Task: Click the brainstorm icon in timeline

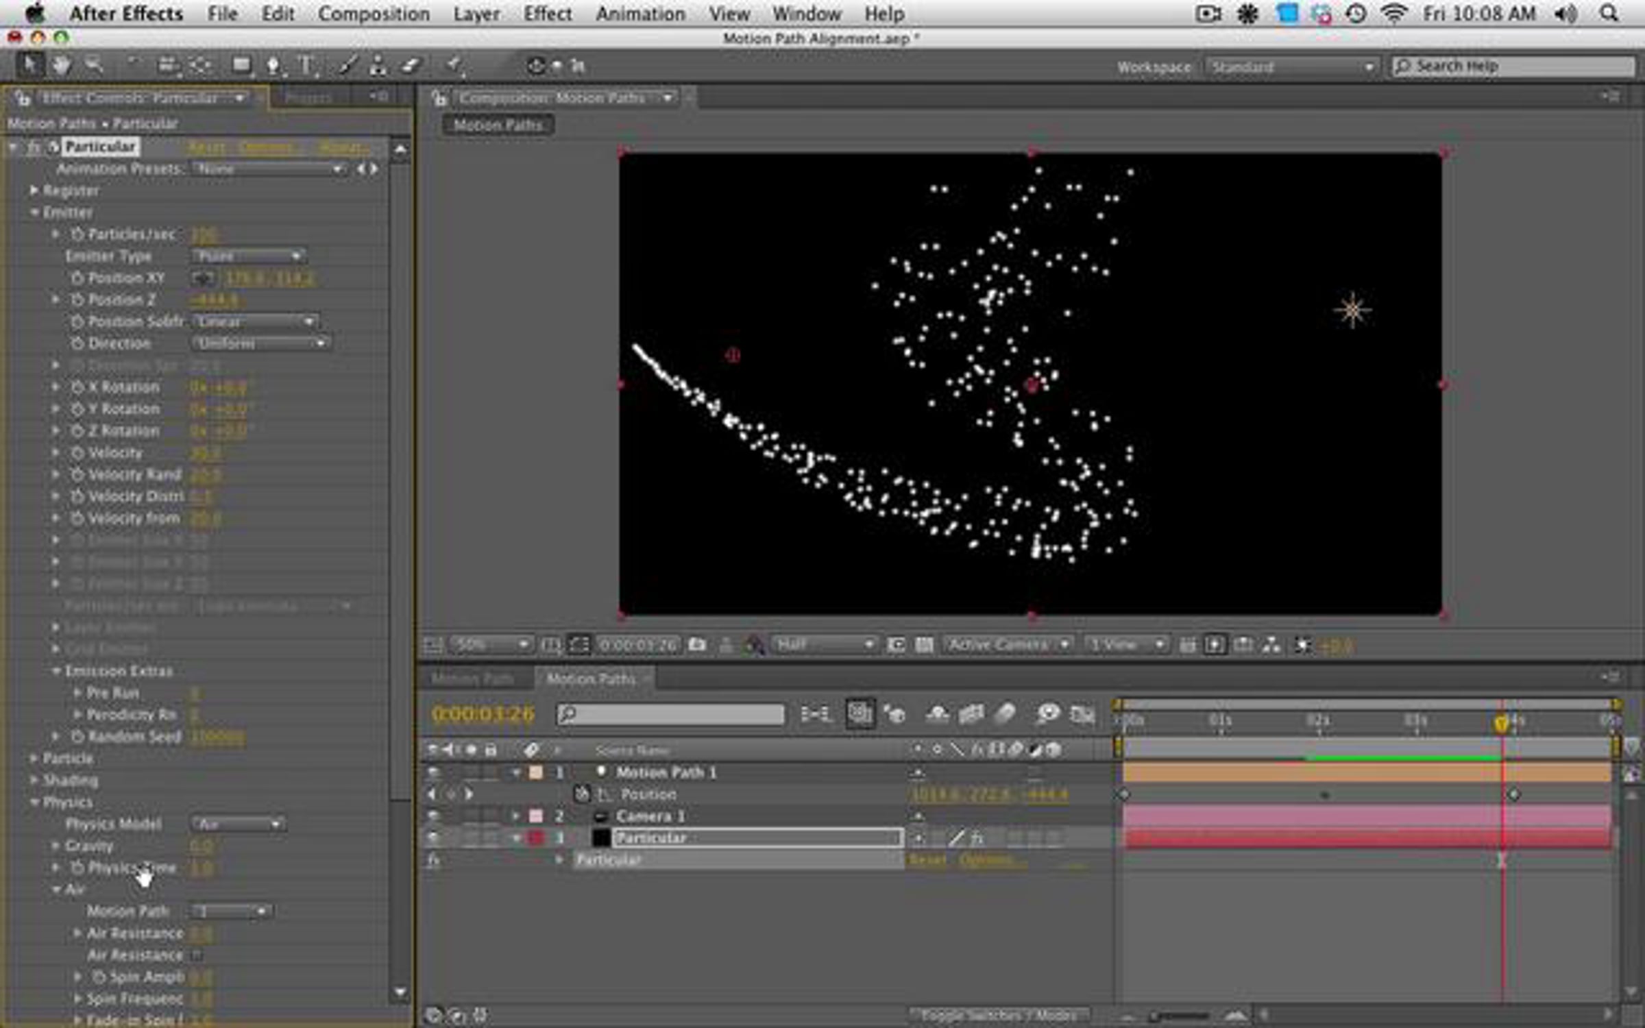Action: point(1047,714)
